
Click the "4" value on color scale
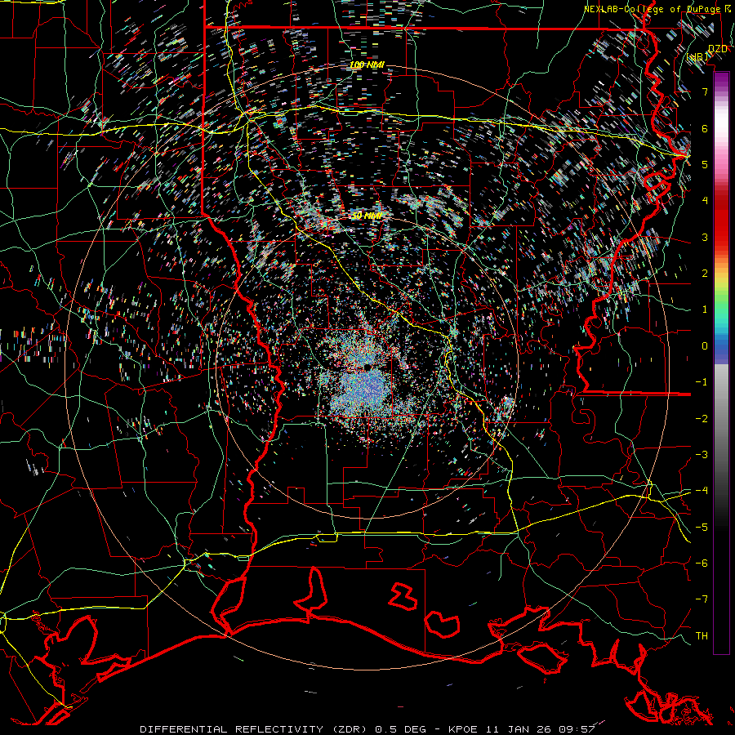(705, 201)
